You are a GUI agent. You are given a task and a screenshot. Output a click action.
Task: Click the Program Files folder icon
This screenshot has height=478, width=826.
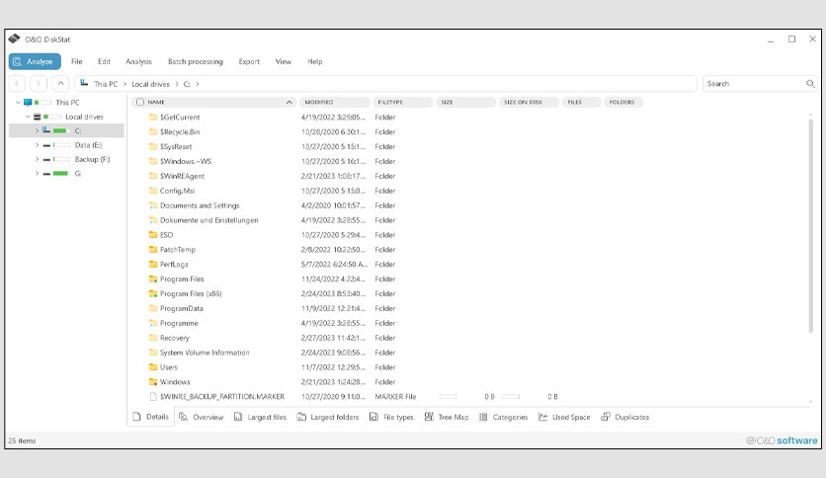153,279
